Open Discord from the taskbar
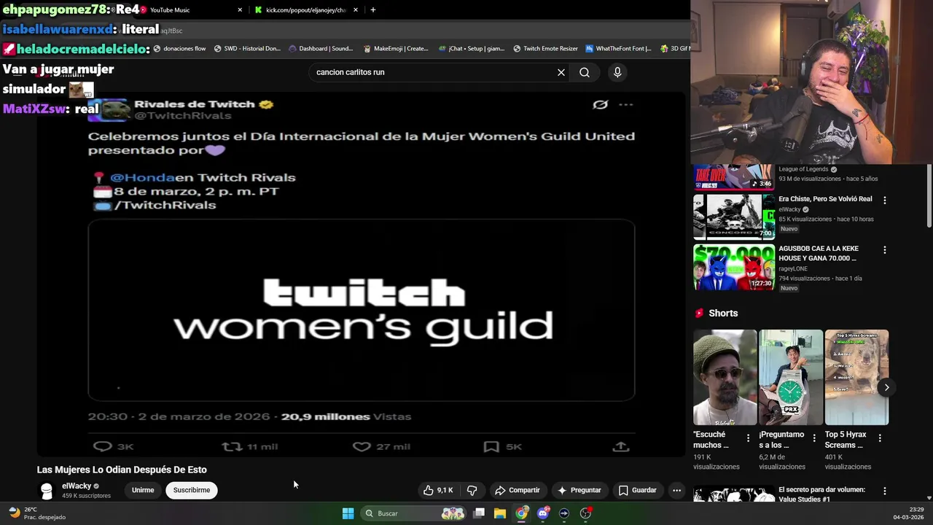Image resolution: width=933 pixels, height=525 pixels. point(543,513)
